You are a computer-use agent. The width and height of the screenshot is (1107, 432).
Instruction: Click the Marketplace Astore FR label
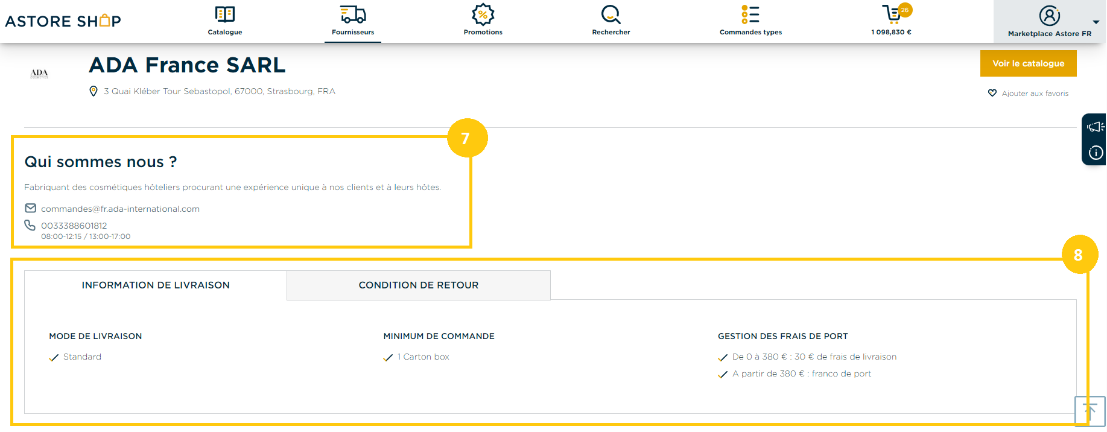click(x=1050, y=34)
